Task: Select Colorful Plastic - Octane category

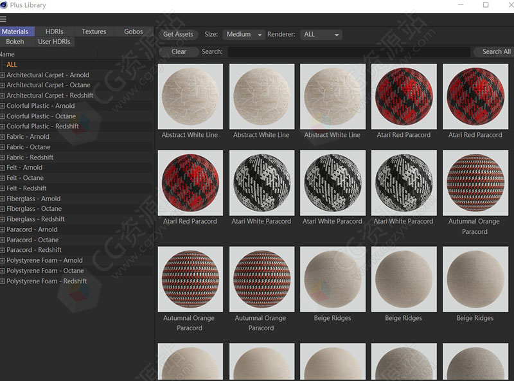Action: [41, 116]
